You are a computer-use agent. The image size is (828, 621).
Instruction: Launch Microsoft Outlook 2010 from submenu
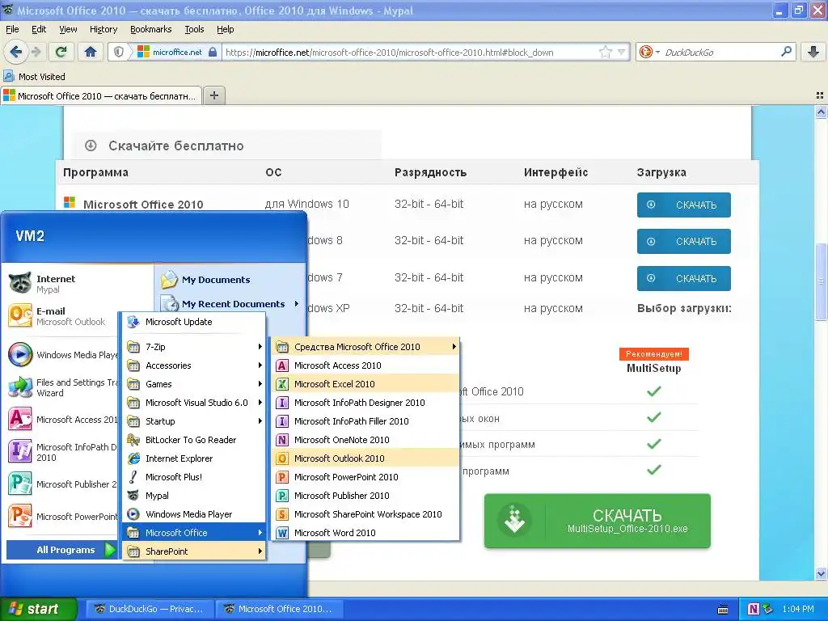pyautogui.click(x=365, y=458)
